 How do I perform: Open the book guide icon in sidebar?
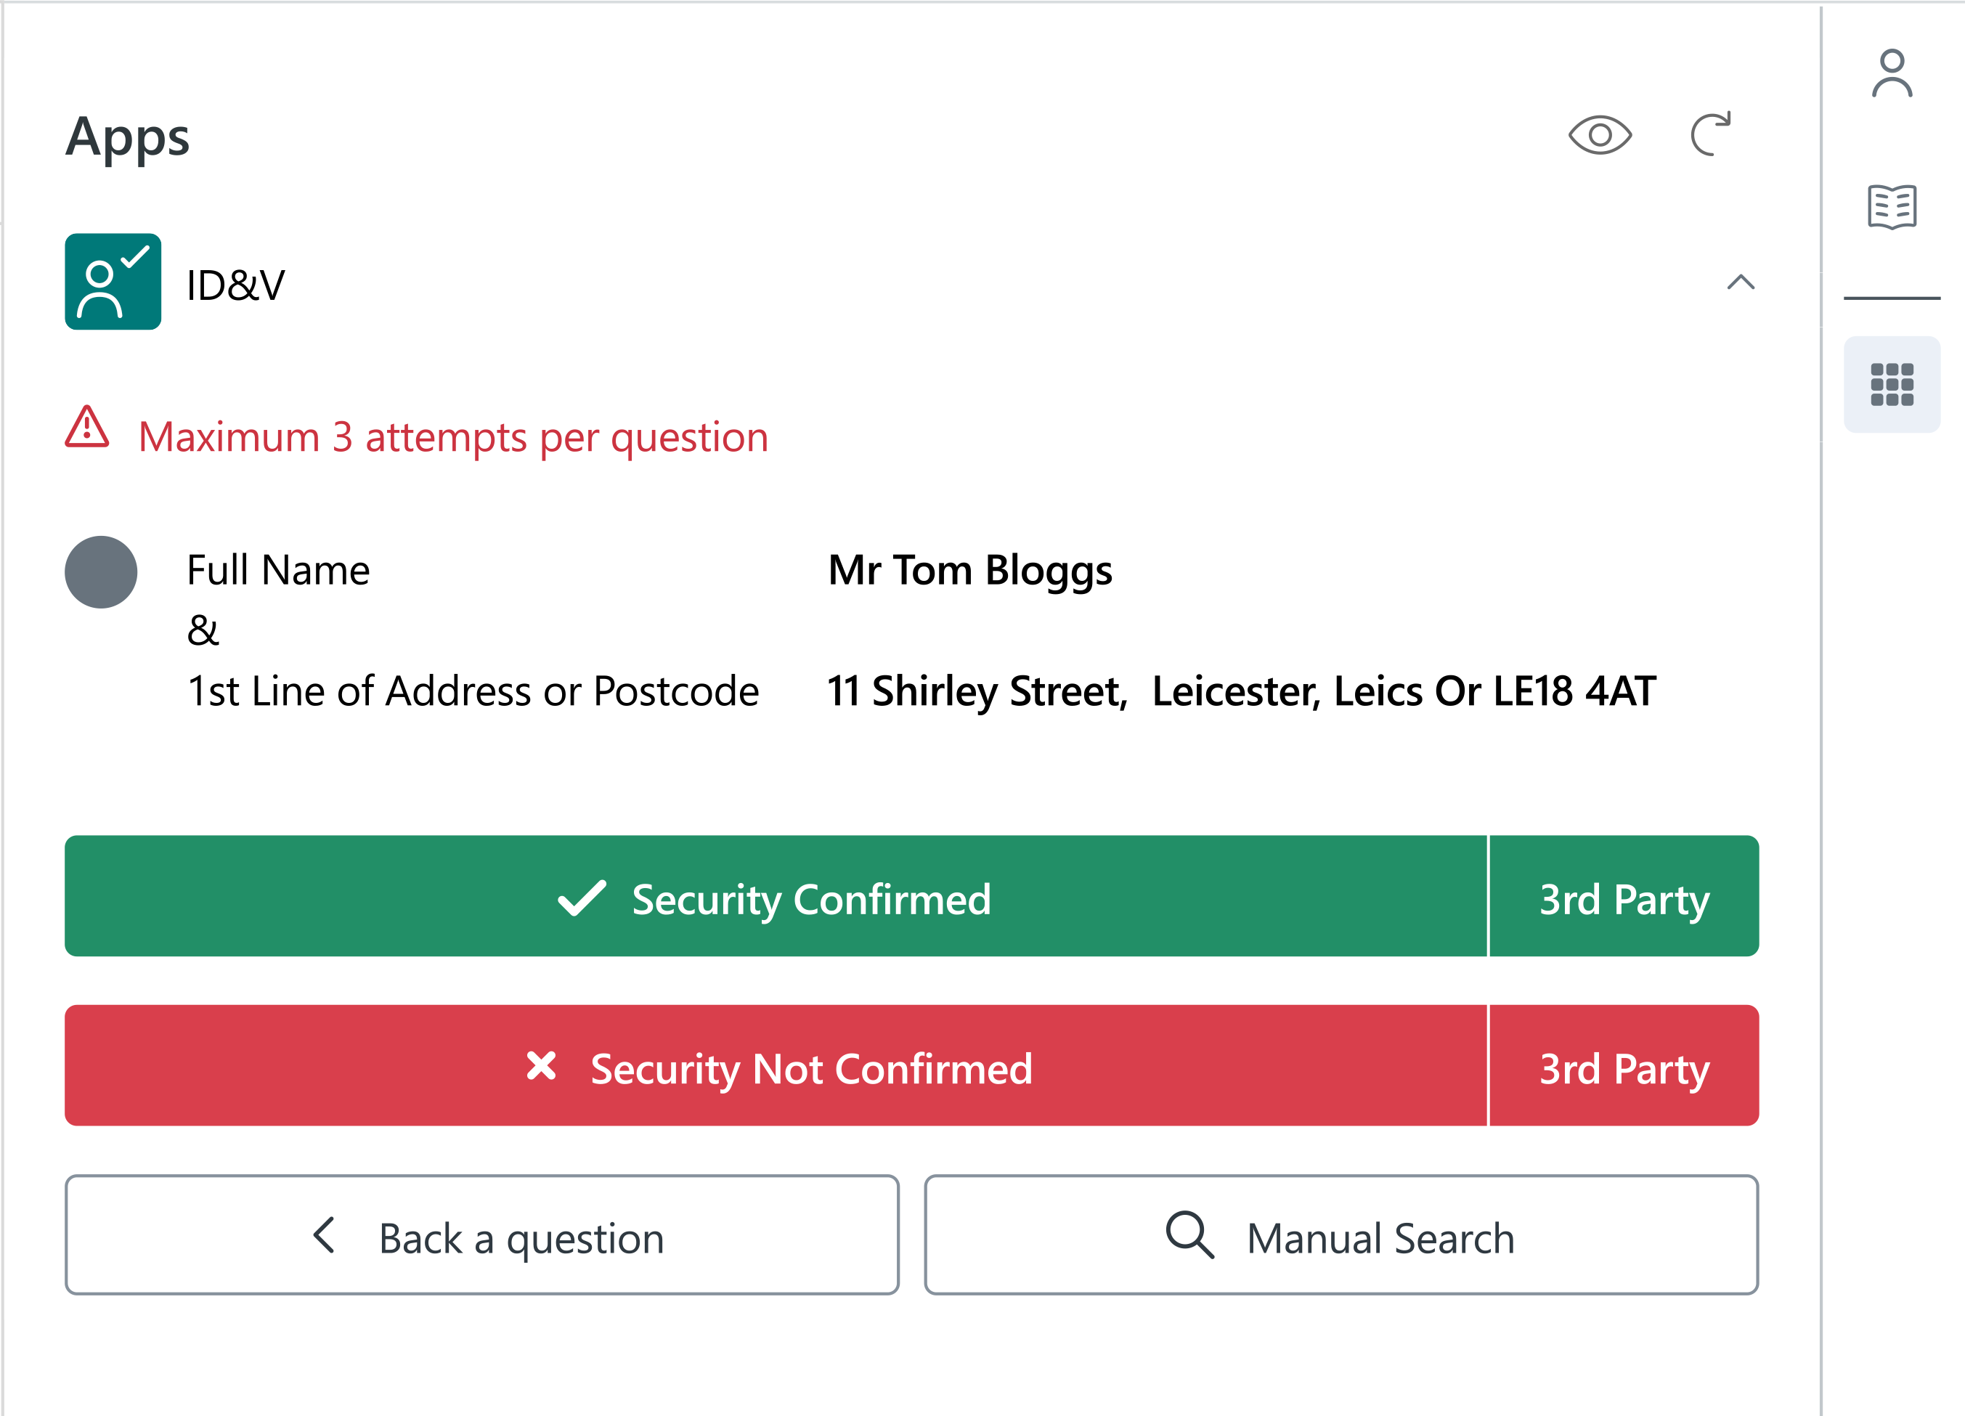click(1892, 207)
